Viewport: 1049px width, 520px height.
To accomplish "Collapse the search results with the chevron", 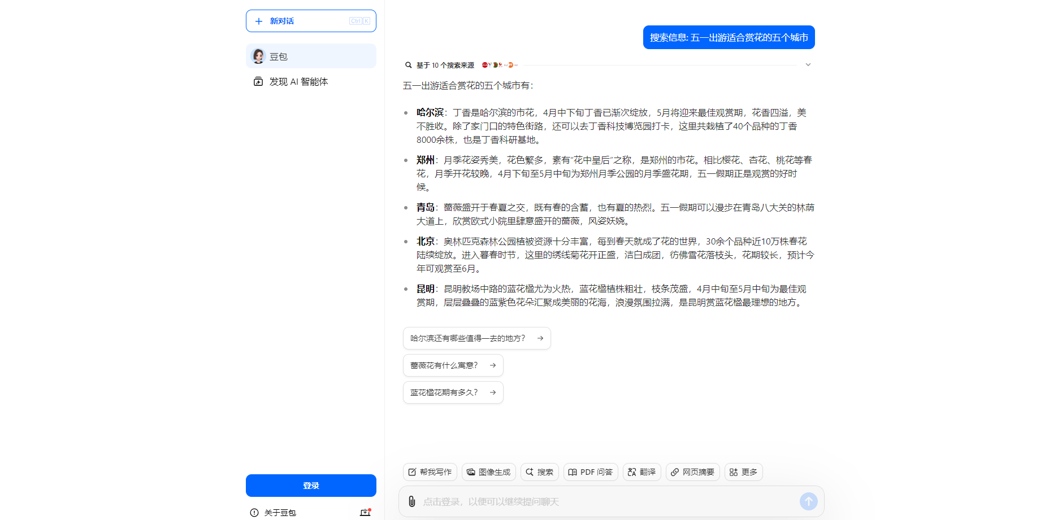I will (808, 64).
